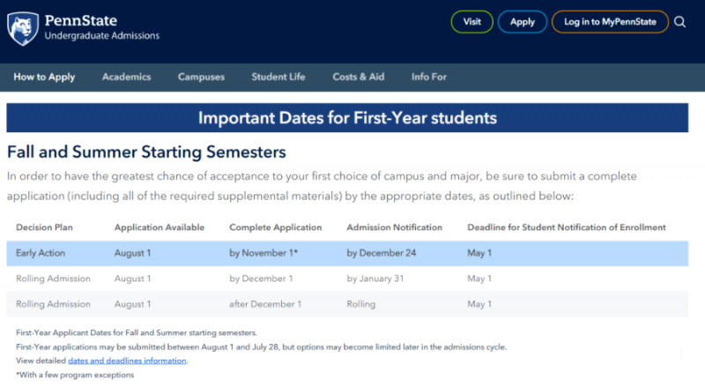Expand the Costs & Aid navigation item
This screenshot has width=705, height=387.
[359, 77]
